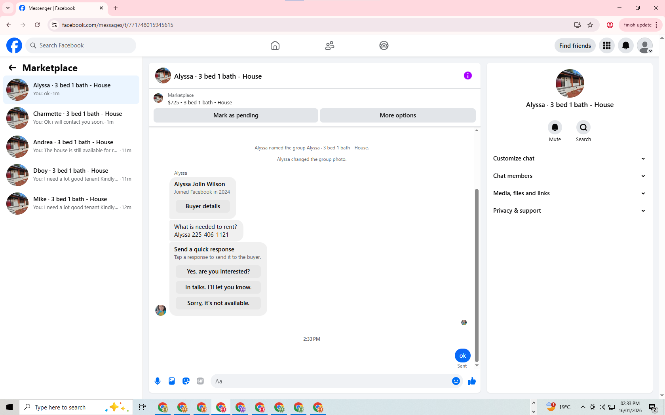
Task: Open the Notifications bell icon
Action: pos(626,45)
